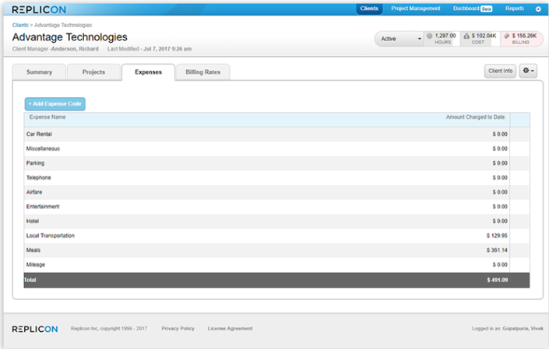Open the License Agreement link
The height and width of the screenshot is (349, 549).
[230, 328]
